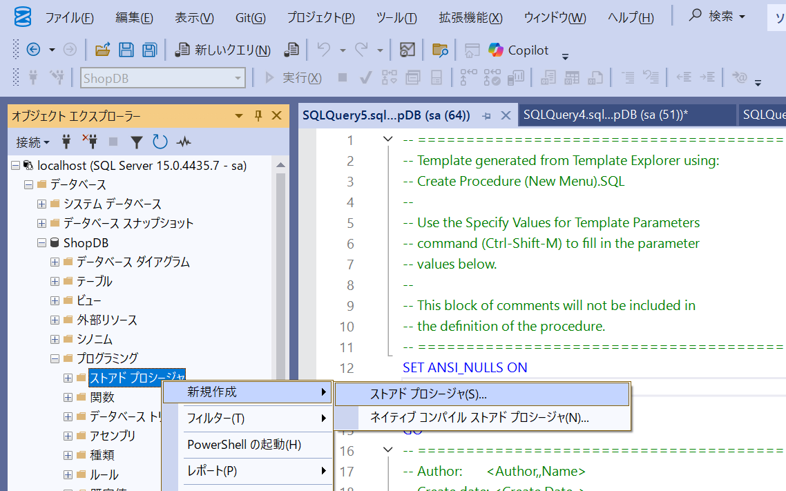Viewport: 786px width, 491px height.
Task: Collapse the プログラミング folder
Action: point(55,358)
